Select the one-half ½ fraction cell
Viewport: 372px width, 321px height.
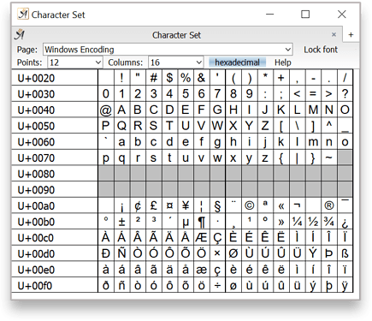tap(313, 222)
